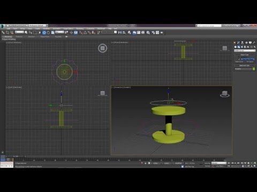
Task: Toggle Spinner Snap
Action: point(94,33)
